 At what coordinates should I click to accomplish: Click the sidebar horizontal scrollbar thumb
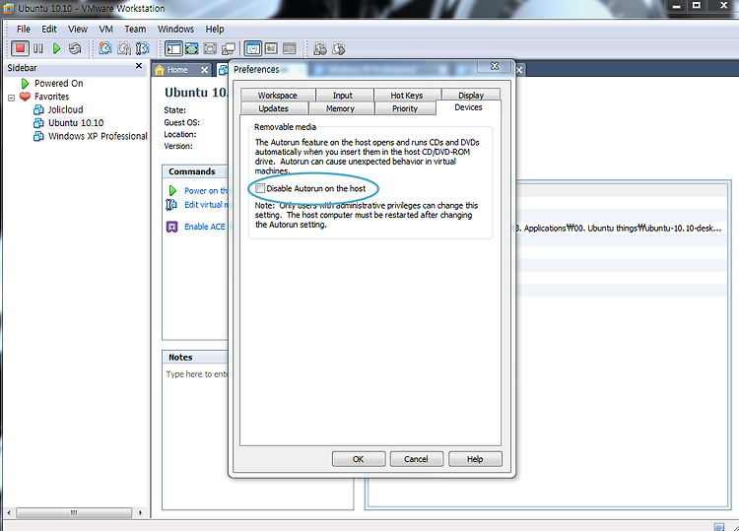point(74,512)
